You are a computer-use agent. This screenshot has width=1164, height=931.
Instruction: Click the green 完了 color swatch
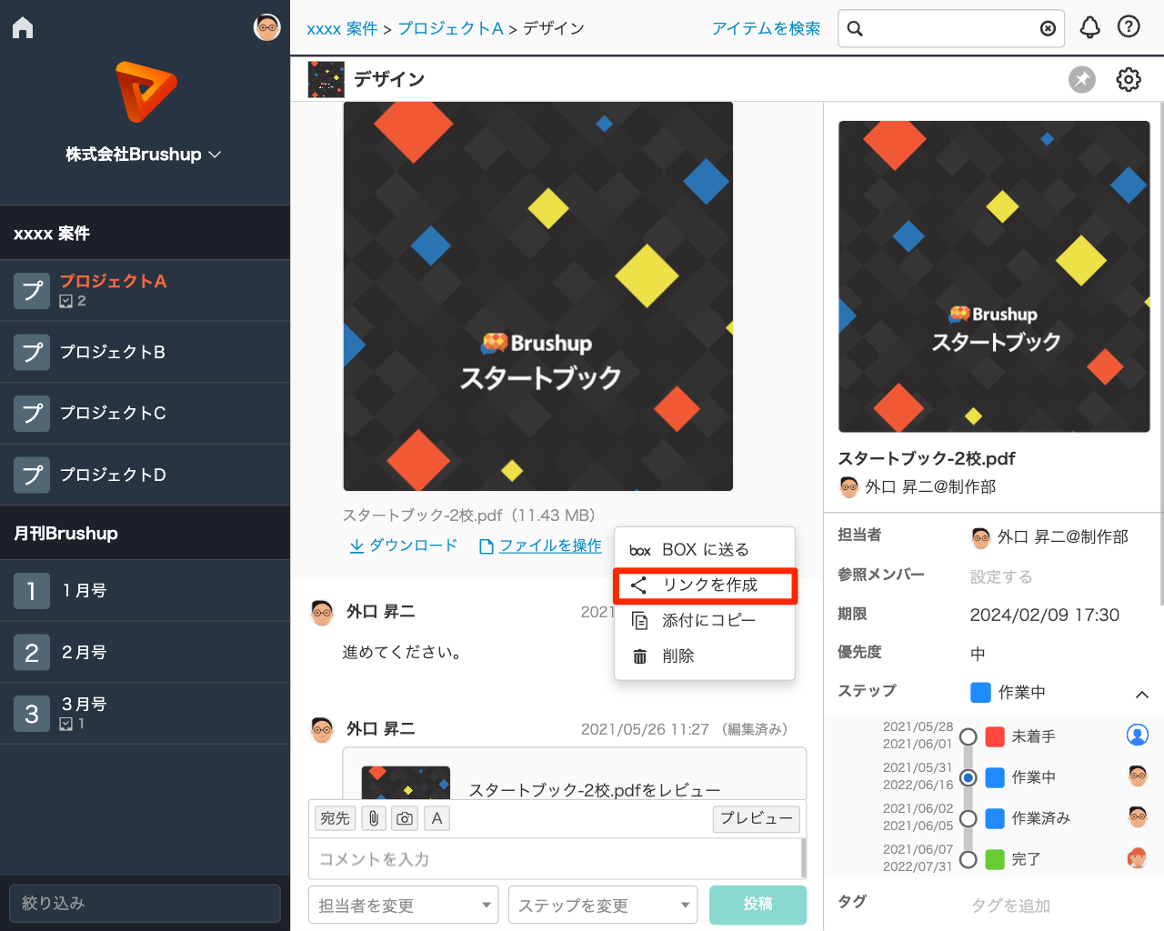click(x=995, y=859)
